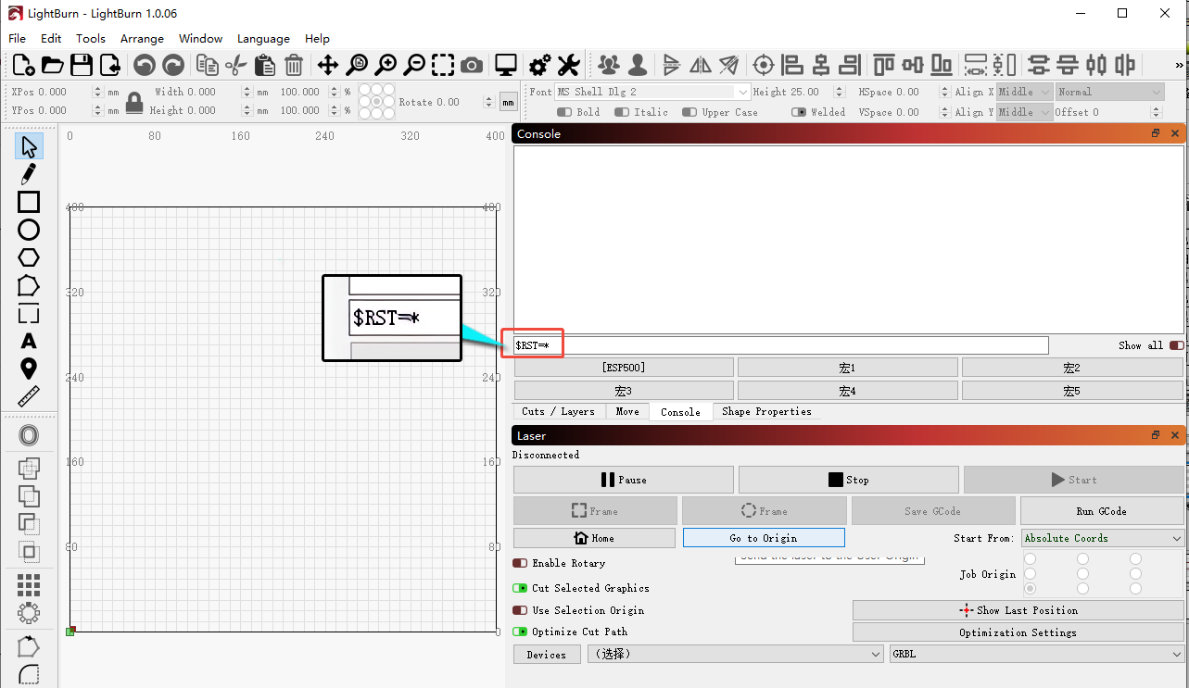
Task: Open the Align X dropdown
Action: pos(1025,92)
